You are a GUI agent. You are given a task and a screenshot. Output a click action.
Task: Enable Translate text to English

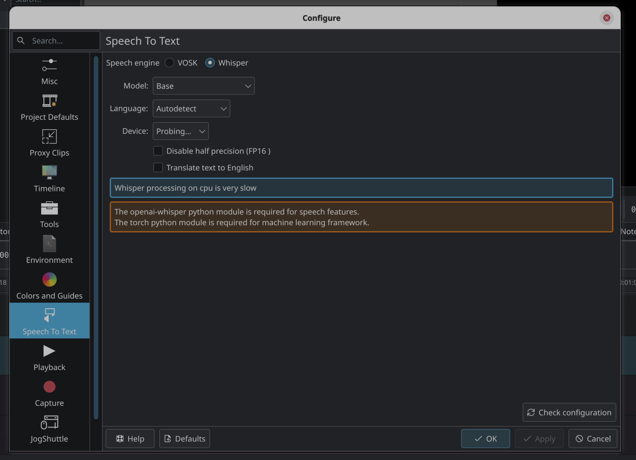[x=158, y=167]
